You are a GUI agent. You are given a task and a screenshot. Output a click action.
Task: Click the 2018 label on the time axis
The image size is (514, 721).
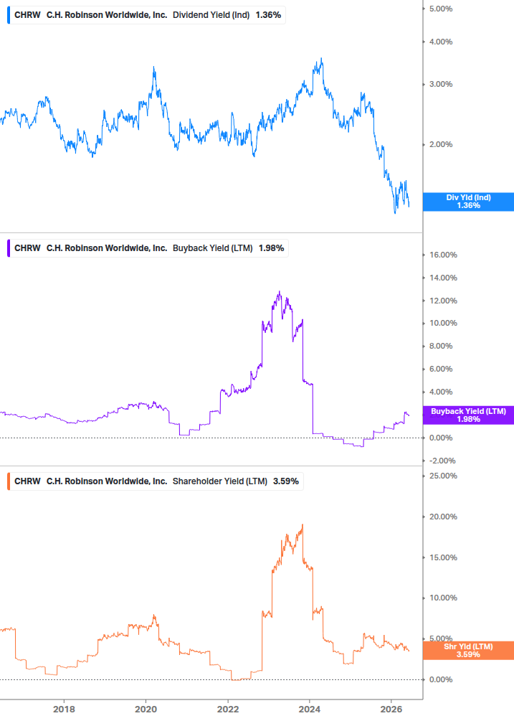point(64,710)
